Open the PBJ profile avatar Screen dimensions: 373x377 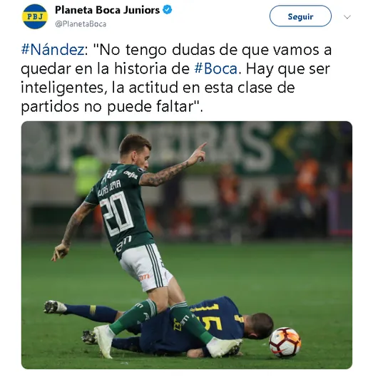click(35, 16)
